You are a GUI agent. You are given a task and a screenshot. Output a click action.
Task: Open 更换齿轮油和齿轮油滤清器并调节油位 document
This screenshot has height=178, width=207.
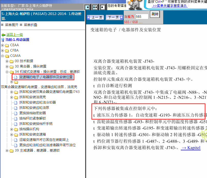[x=47, y=145]
